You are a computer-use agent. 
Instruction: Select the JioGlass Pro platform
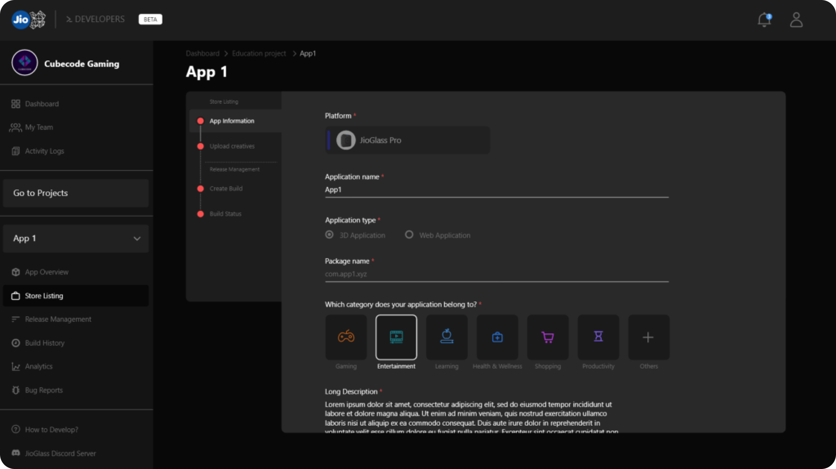point(407,140)
